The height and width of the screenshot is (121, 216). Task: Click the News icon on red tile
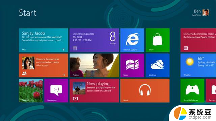186,48
